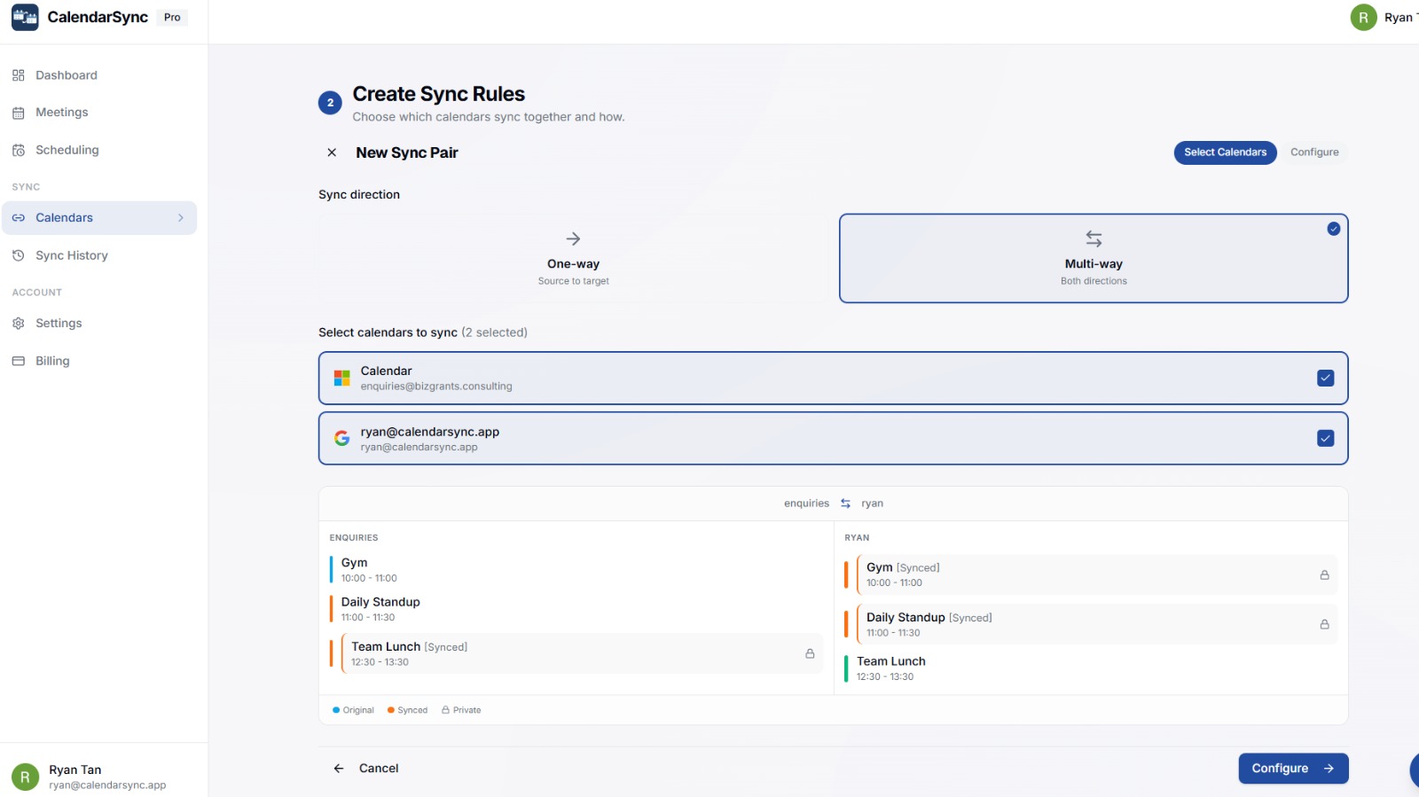Select the Multi-way sync direction option
Screen dimensions: 1419x797
(x=1093, y=258)
